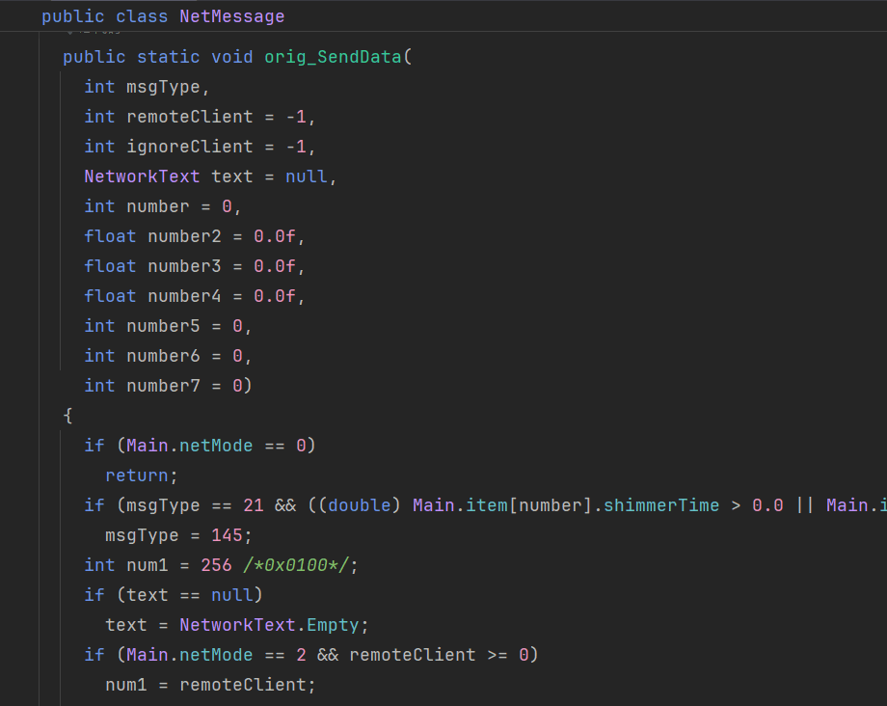Click 'remoteClient >= 0' condition
The image size is (887, 706).
(x=439, y=655)
